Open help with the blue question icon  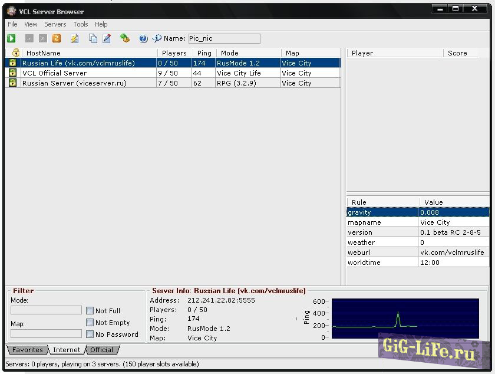(x=143, y=38)
